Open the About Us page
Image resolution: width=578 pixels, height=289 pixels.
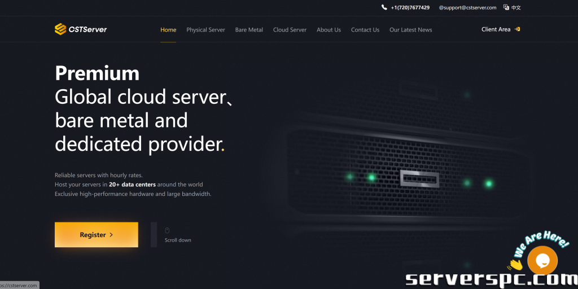point(329,30)
